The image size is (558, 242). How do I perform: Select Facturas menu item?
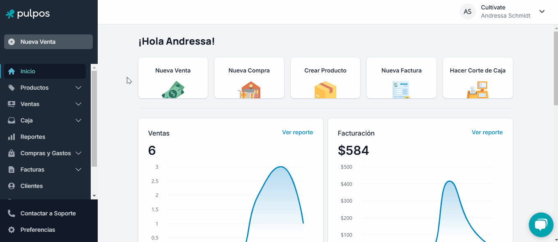point(45,170)
